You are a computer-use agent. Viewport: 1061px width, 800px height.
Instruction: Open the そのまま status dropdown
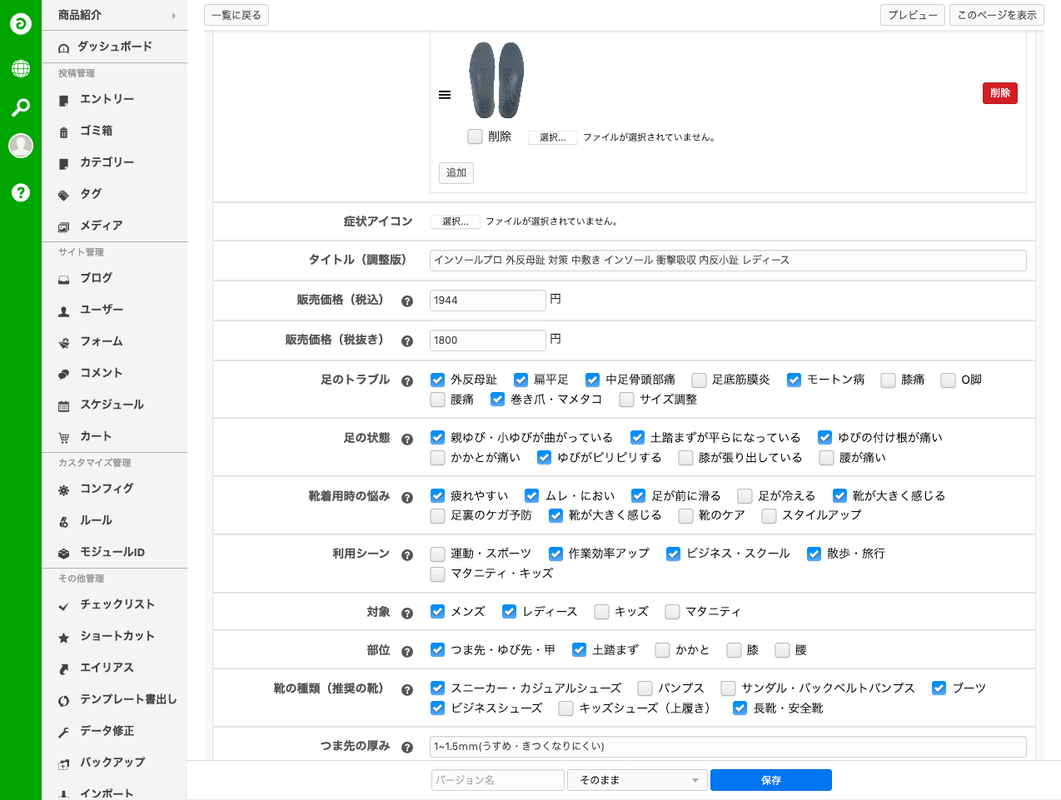[x=637, y=780]
